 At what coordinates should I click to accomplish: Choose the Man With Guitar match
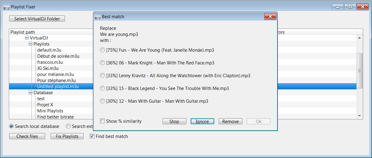click(102, 101)
